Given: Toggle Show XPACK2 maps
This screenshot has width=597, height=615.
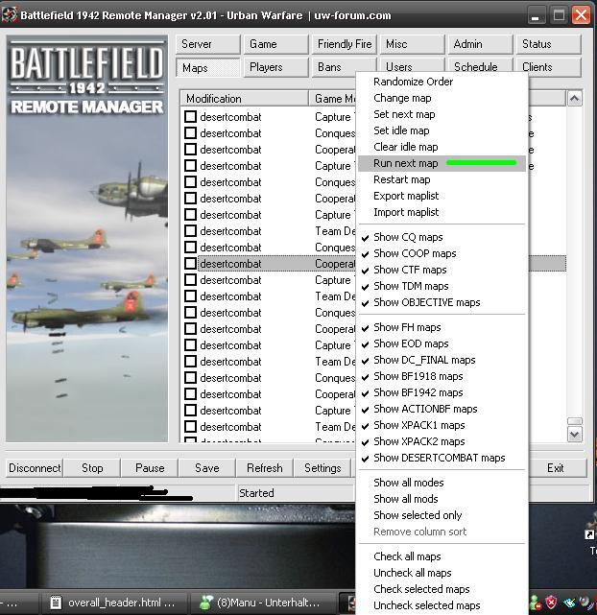Looking at the screenshot, I should click(x=442, y=441).
